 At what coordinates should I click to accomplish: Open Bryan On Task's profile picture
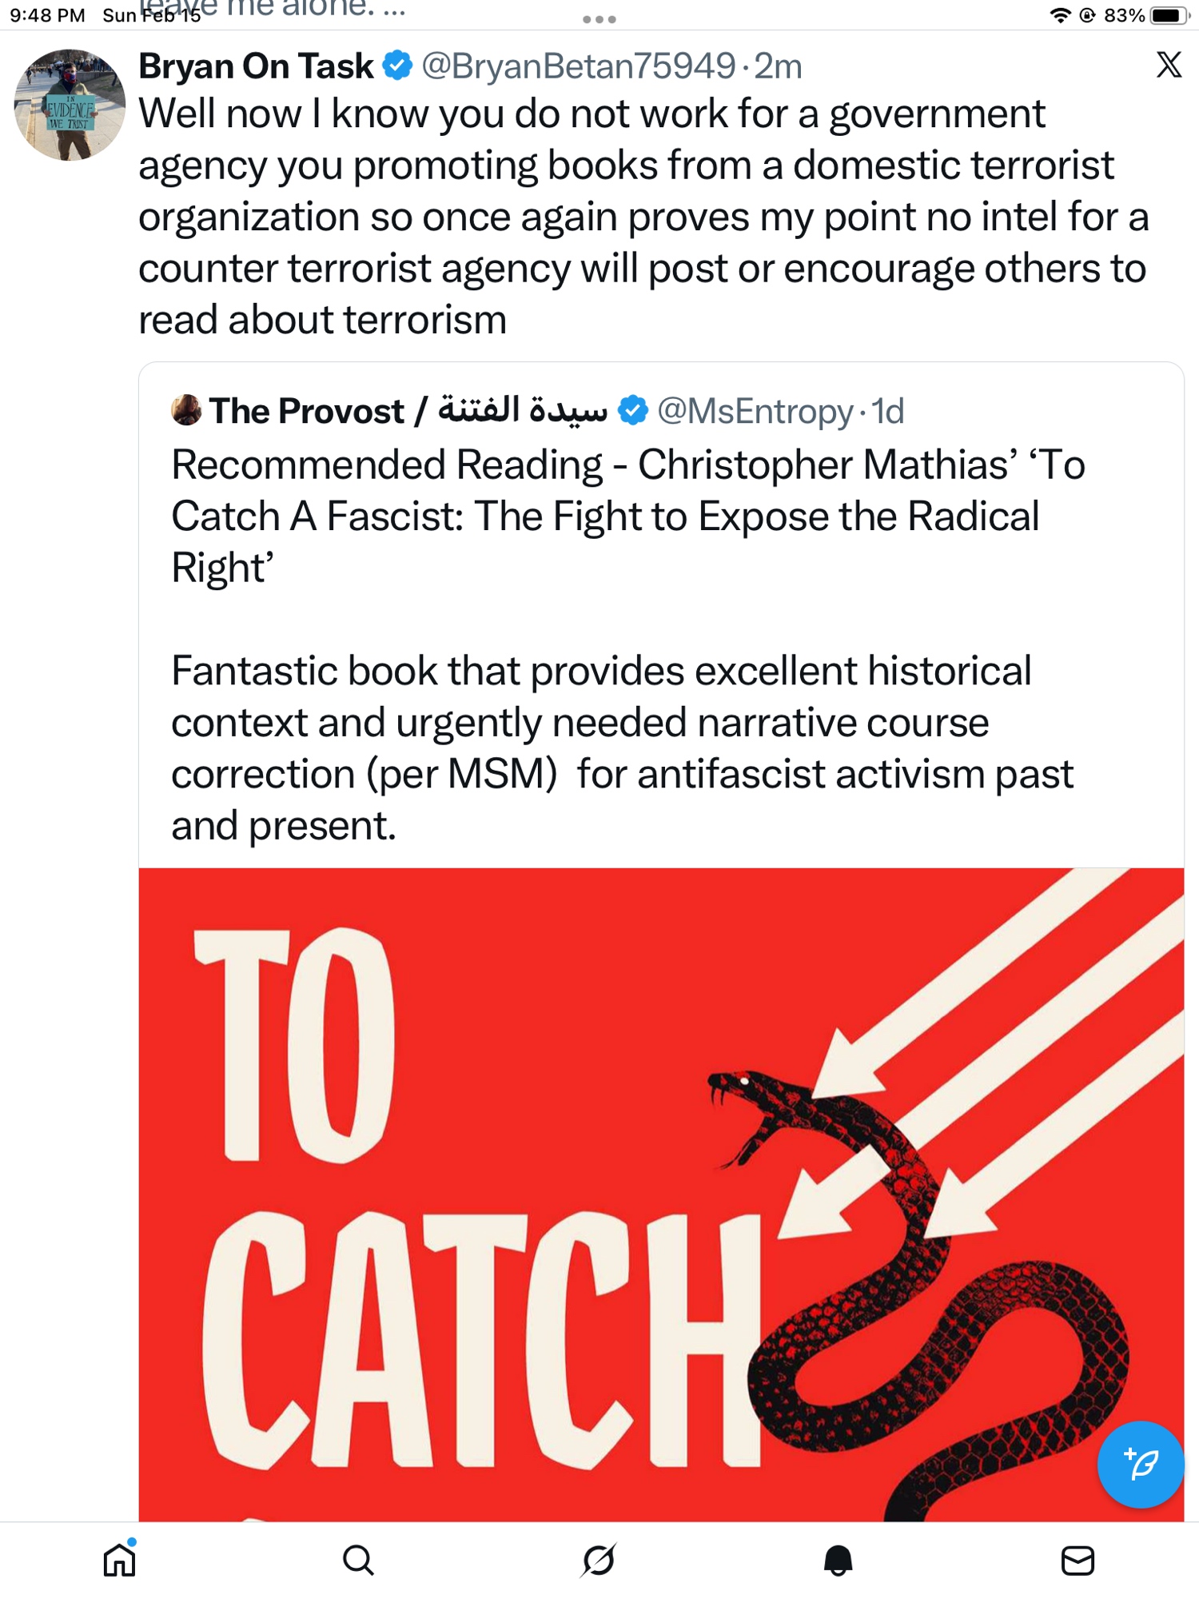click(x=70, y=105)
